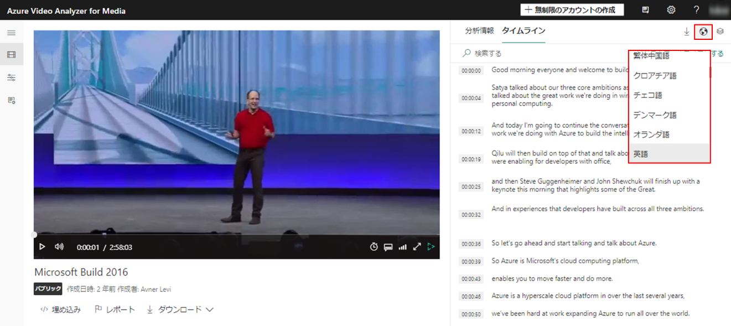Jump to the 00:00:00 timestamp
Screen dimensions: 731x326
471,70
